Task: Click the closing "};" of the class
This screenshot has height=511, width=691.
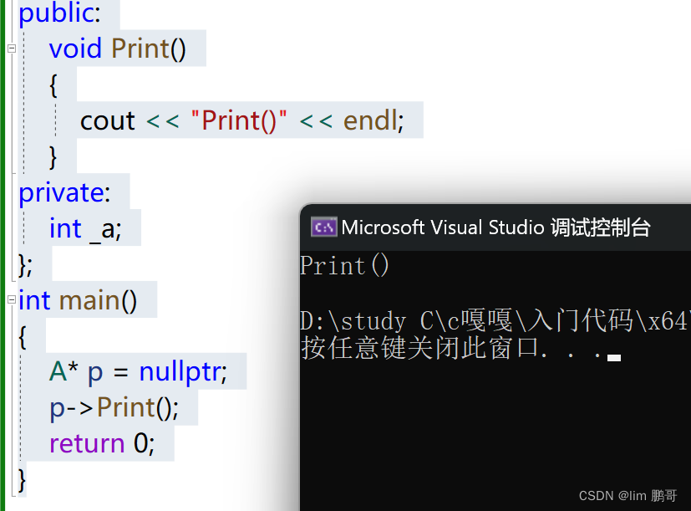Action: pos(26,265)
